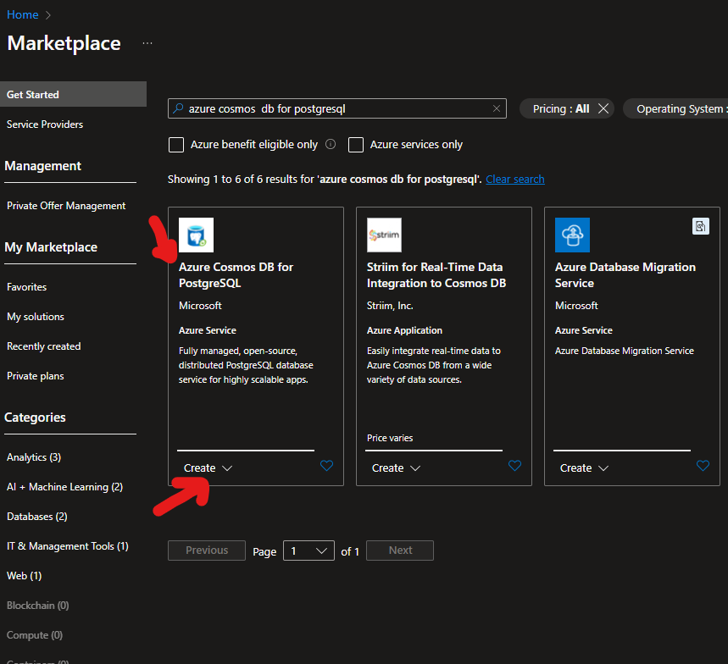728x664 pixels.
Task: Favorite the Striim offer heart icon
Action: point(515,466)
